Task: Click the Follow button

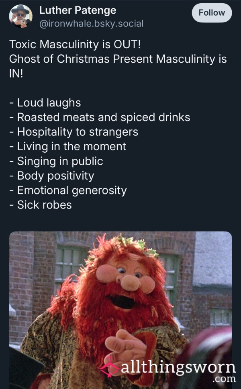Action: click(212, 12)
